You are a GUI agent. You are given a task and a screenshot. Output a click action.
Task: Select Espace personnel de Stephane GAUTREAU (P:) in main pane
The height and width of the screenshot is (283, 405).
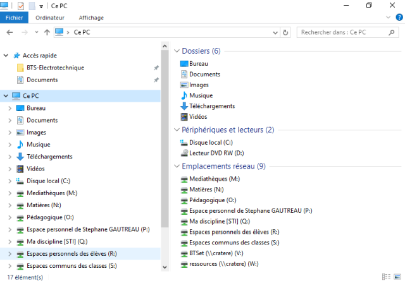click(x=246, y=211)
